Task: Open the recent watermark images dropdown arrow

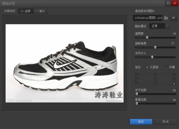Action: pos(173,18)
